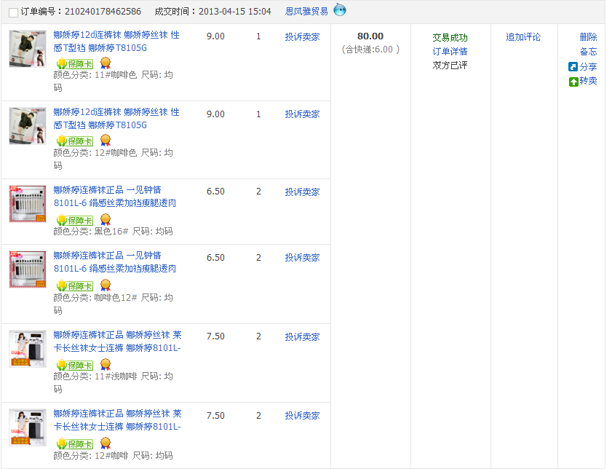Click gold medal icon on 12#咖啡色 T8105G item
Image resolution: width=612 pixels, height=469 pixels.
pos(106,141)
